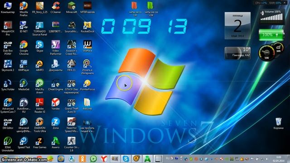Open the Yandex desktop icon

(x=56, y=103)
